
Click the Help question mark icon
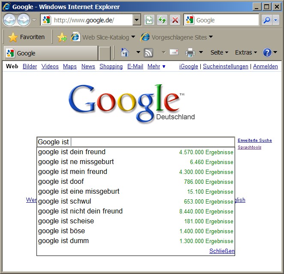(x=267, y=52)
